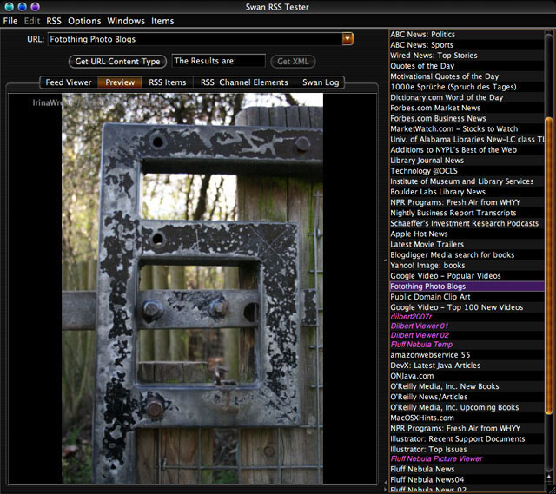The height and width of the screenshot is (494, 556).
Task: Select Boulder Labs Library News
Action: click(x=467, y=192)
